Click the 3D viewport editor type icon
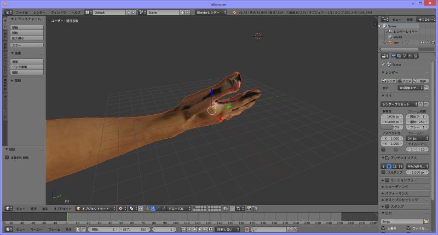Screen dimensions: 438x235 click(8, 208)
